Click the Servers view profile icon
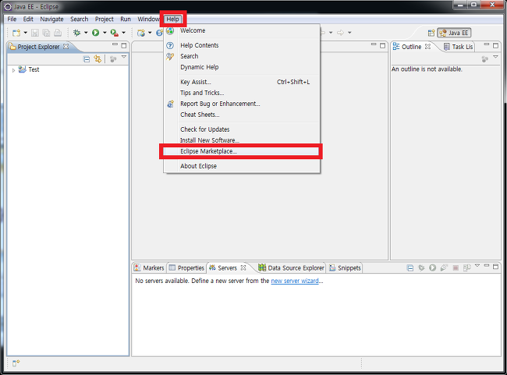This screenshot has height=375, width=507. 444,267
